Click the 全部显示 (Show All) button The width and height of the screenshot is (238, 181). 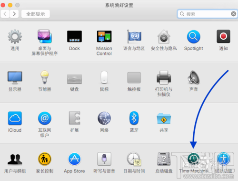(x=36, y=14)
